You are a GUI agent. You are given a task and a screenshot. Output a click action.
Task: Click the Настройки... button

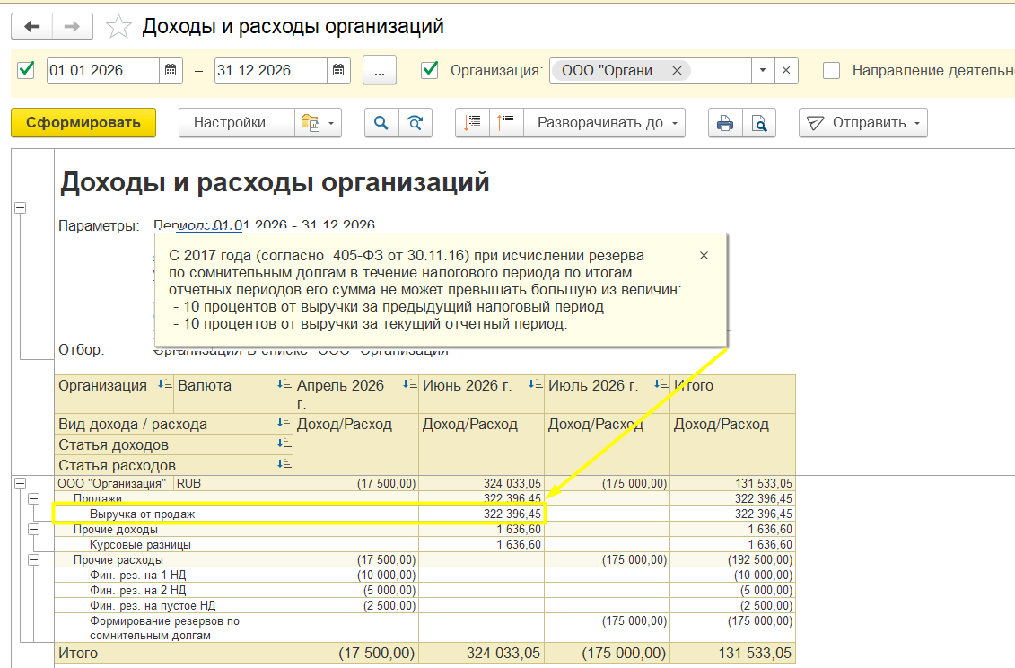tap(236, 122)
